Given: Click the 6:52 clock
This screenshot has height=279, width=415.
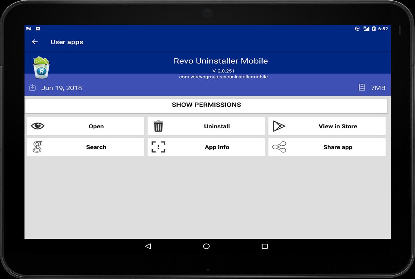Looking at the screenshot, I should tap(383, 29).
